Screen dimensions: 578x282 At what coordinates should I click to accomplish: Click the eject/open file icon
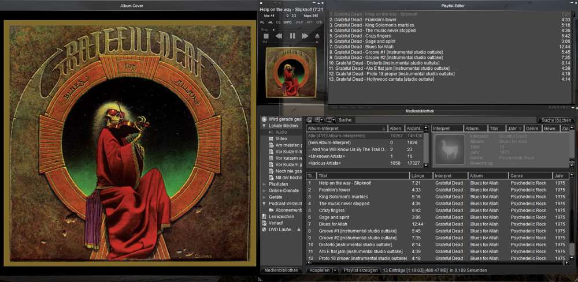[317, 36]
